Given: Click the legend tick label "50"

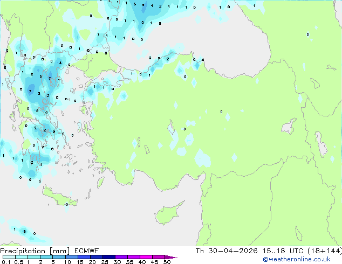Looking at the screenshot, I should click(x=167, y=262).
